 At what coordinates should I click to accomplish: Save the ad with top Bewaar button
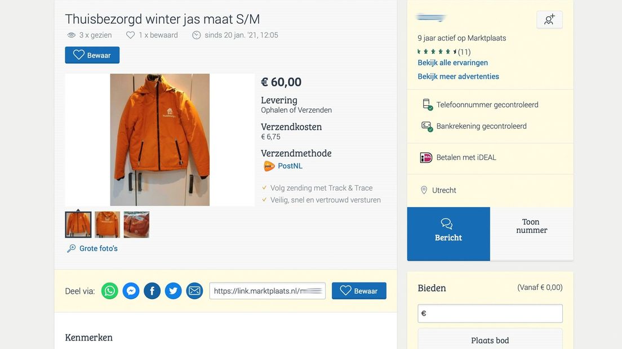point(92,55)
